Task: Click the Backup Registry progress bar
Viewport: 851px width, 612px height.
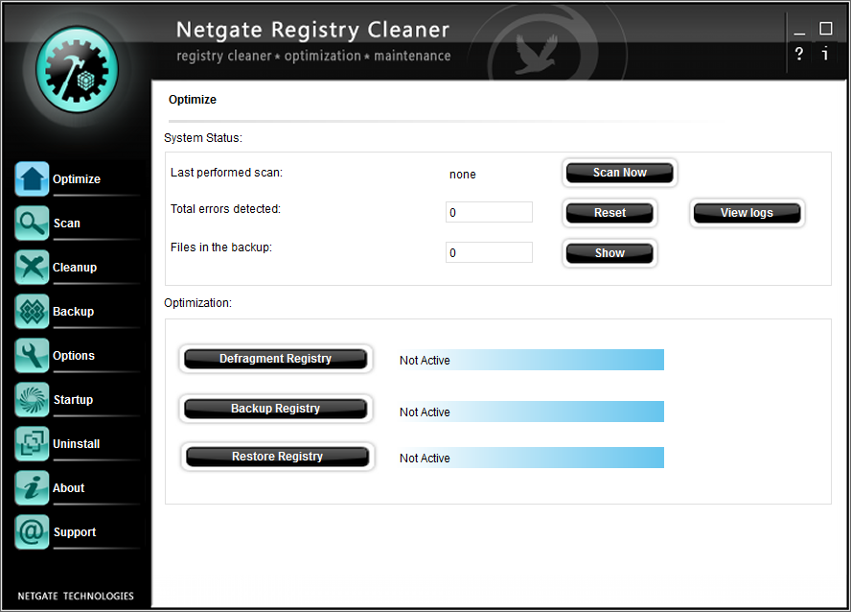Action: coord(531,412)
